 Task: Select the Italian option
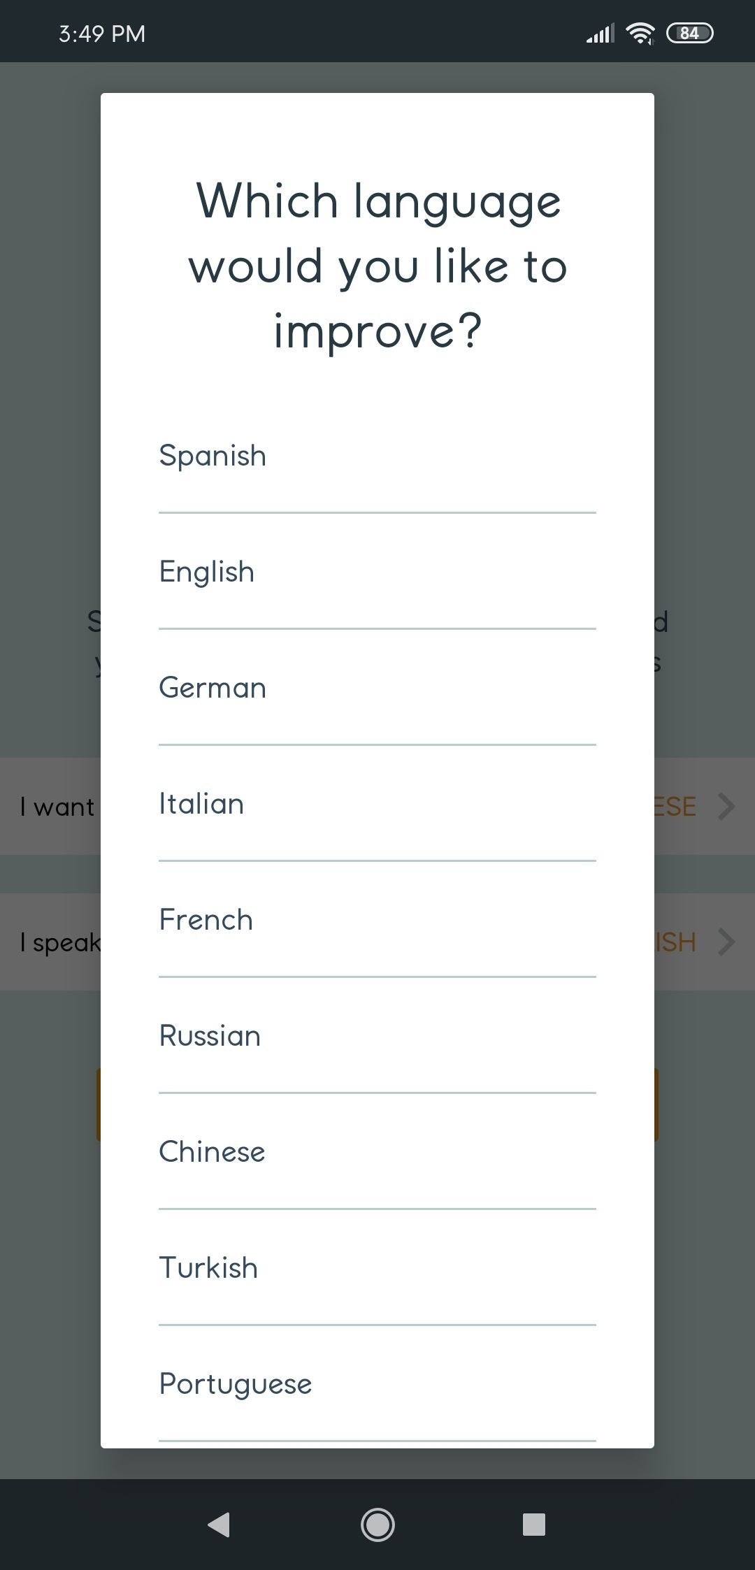tap(377, 804)
